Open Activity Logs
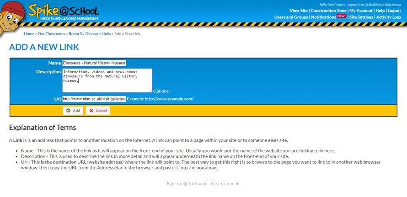 tap(389, 17)
